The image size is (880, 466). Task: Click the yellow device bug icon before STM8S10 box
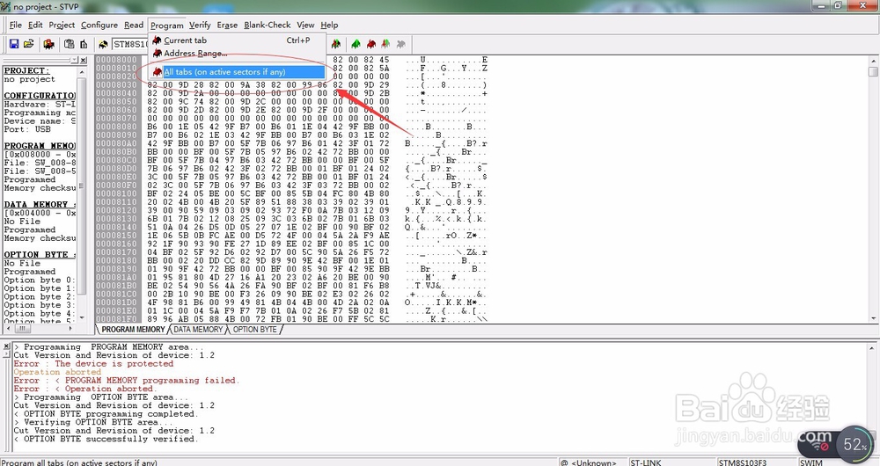tap(103, 44)
